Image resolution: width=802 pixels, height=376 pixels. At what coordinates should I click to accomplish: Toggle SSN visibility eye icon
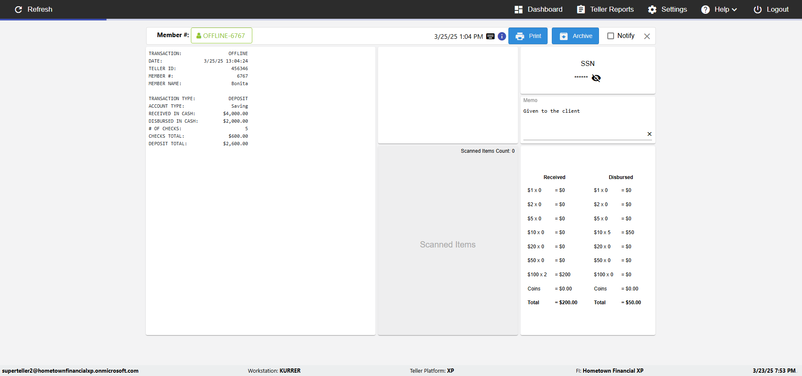[x=596, y=78]
